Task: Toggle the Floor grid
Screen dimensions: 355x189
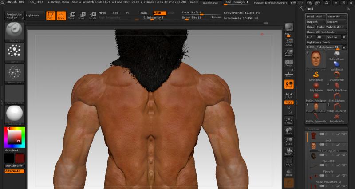Action: pyautogui.click(x=289, y=74)
